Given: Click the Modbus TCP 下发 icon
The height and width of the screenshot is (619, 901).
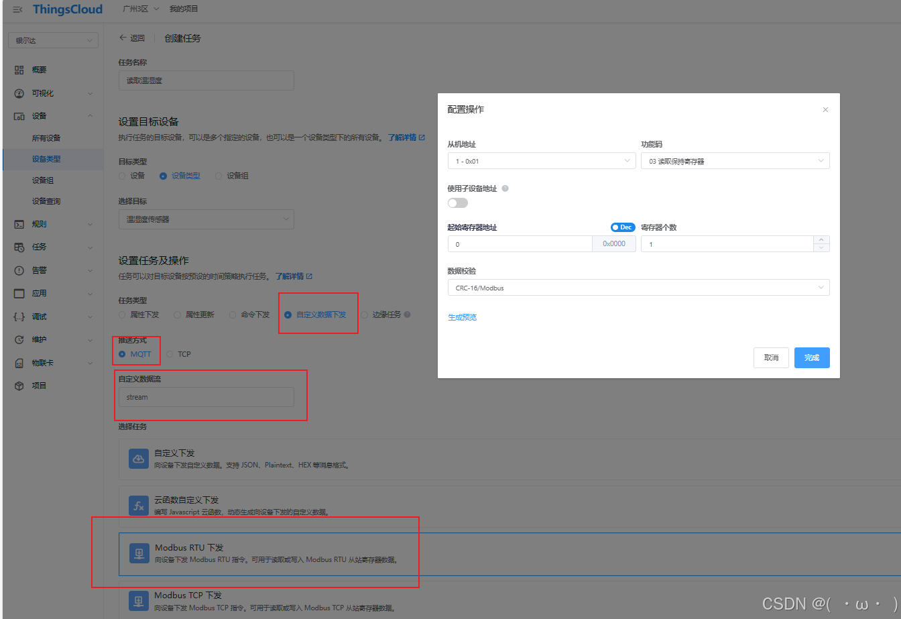Looking at the screenshot, I should 139,601.
